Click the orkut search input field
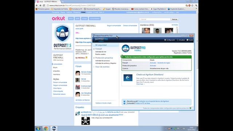 pyautogui.click(x=155, y=19)
